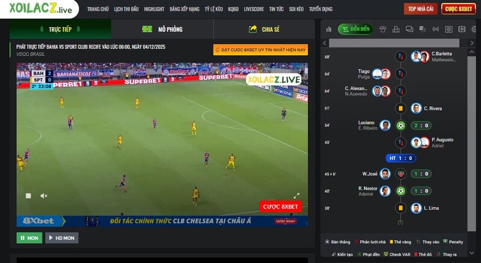The height and width of the screenshot is (263, 481).
Task: Open the lineup jersey icon tab
Action: 383,29
